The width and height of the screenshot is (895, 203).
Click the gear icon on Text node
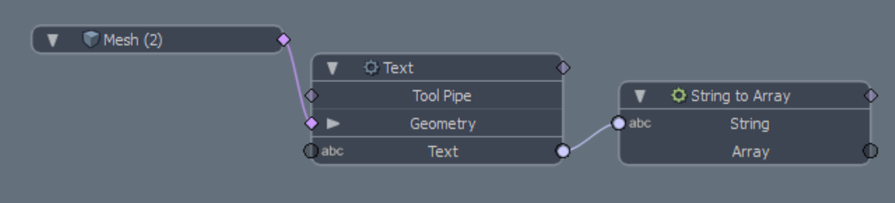pyautogui.click(x=371, y=67)
